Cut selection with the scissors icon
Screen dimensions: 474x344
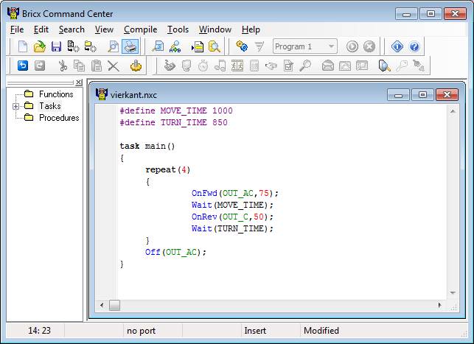tap(62, 66)
